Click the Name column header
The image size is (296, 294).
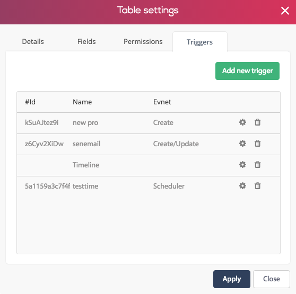(82, 102)
